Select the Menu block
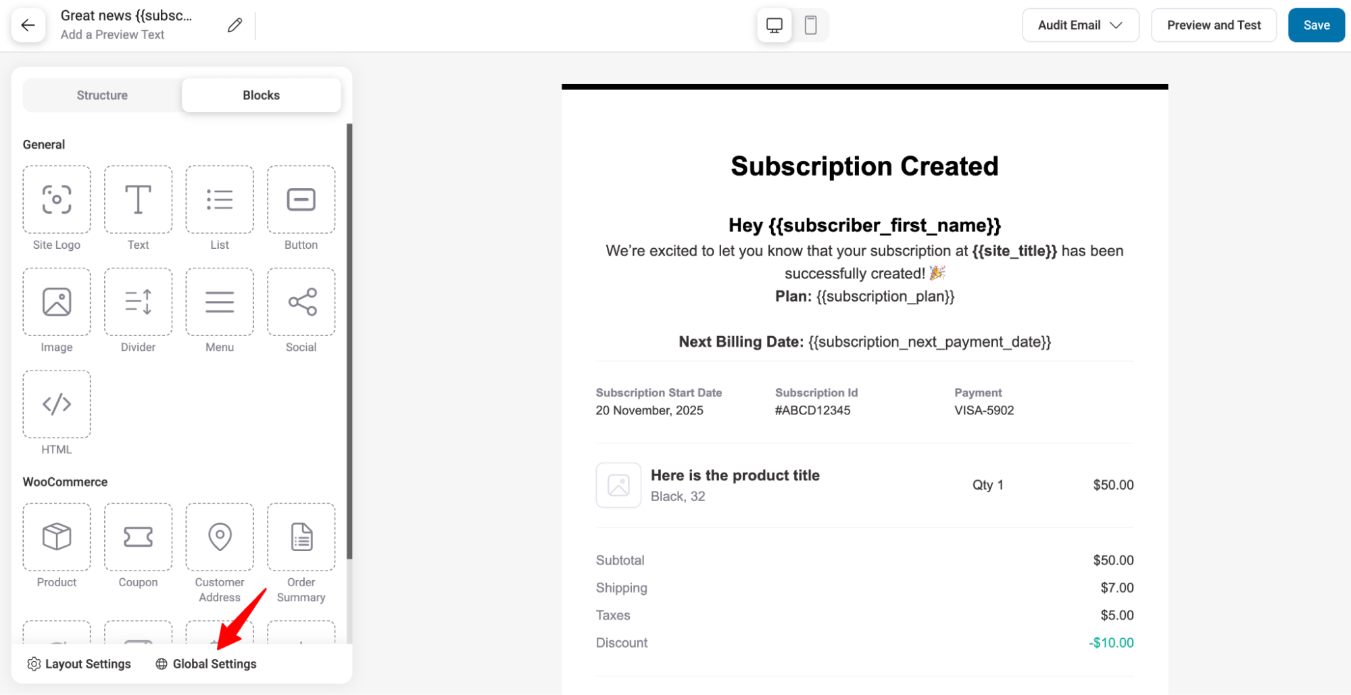Screen dimensions: 1351x695 220,302
